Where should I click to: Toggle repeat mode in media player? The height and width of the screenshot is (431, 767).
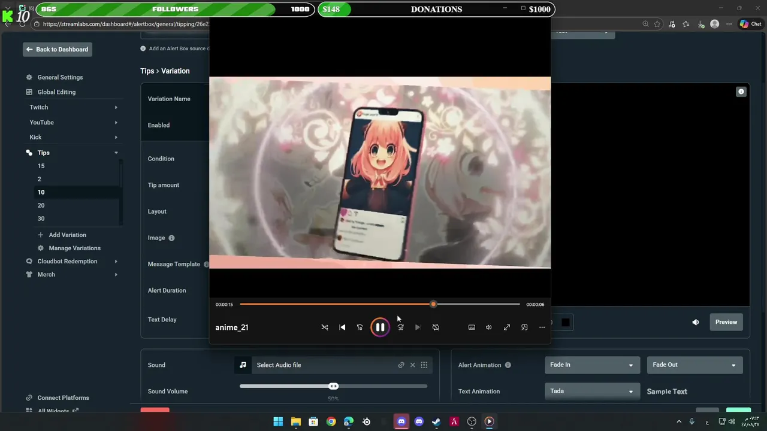point(436,327)
